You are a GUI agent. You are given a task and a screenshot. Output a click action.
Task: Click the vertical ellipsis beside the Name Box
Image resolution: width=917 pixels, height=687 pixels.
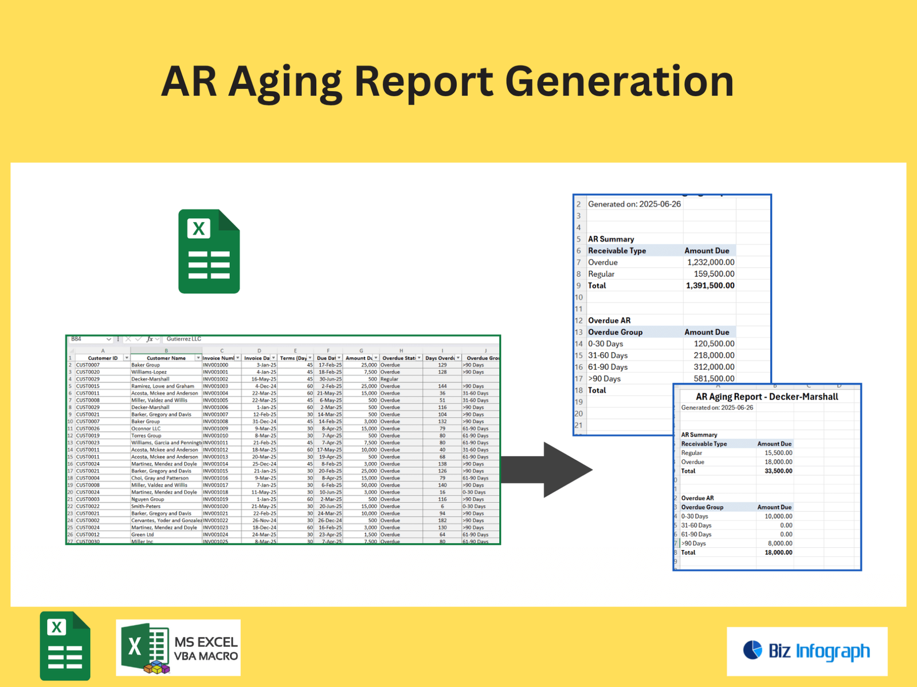tap(118, 338)
